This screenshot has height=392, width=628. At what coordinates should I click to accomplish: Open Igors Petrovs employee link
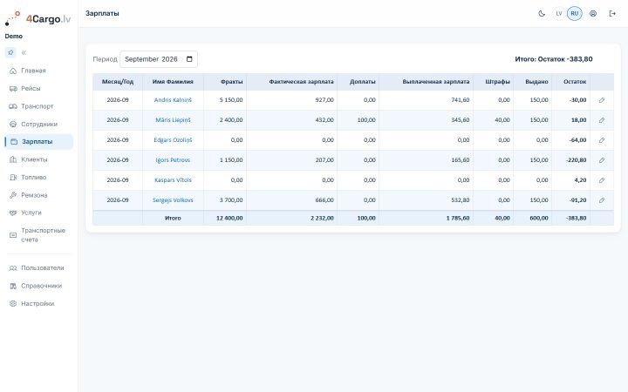[x=173, y=160]
